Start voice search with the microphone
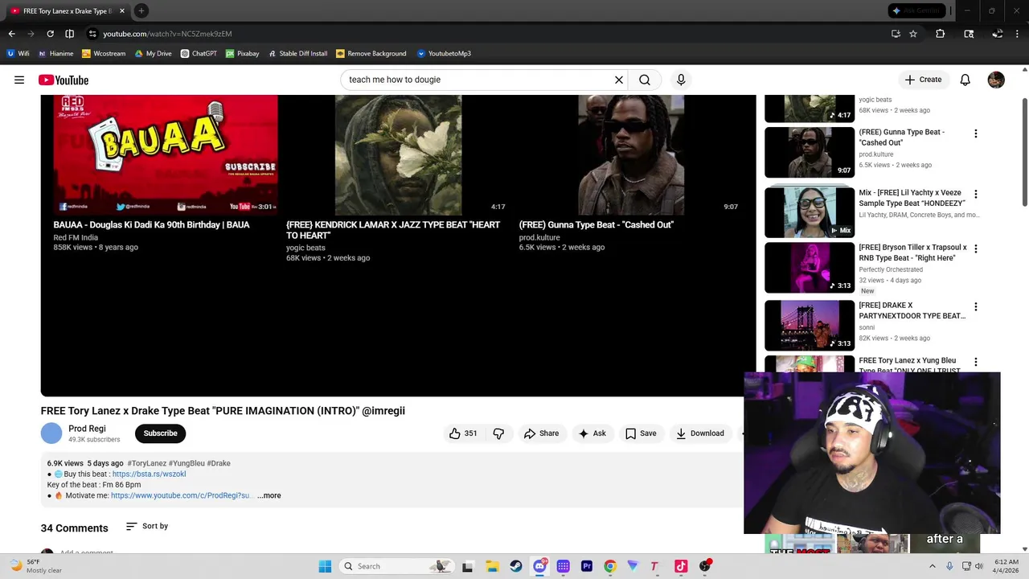Screen dimensions: 1029x579 [x=681, y=80]
